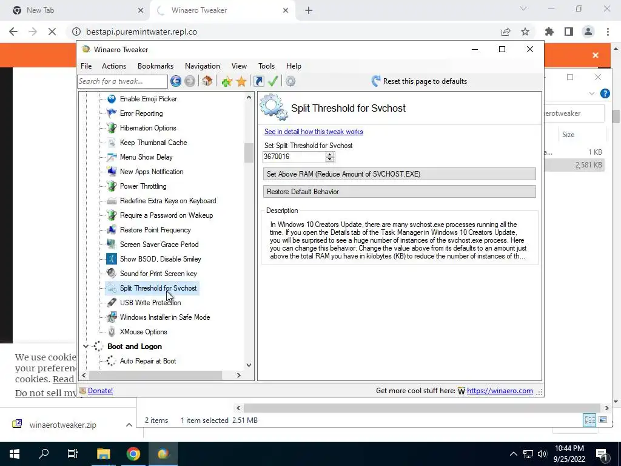Click Restore Default Behavior button
Image resolution: width=621 pixels, height=466 pixels.
(x=399, y=192)
